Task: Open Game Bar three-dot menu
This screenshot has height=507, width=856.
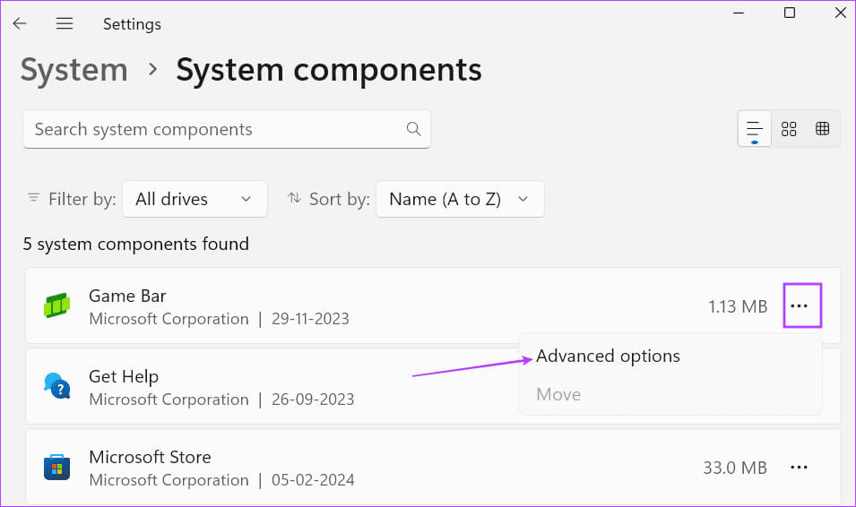Action: [x=800, y=306]
